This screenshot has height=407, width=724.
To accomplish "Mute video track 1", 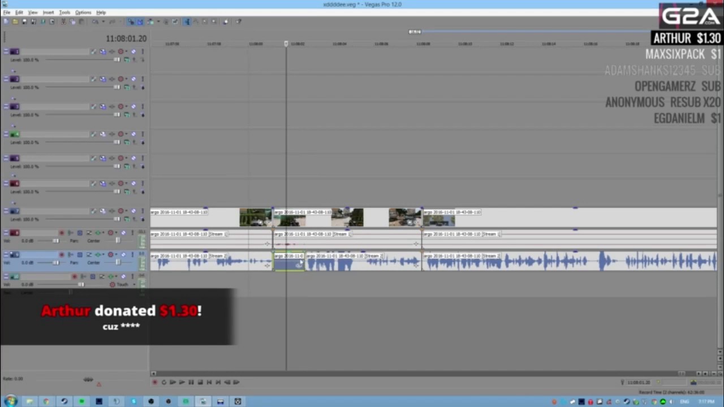I will coord(133,51).
